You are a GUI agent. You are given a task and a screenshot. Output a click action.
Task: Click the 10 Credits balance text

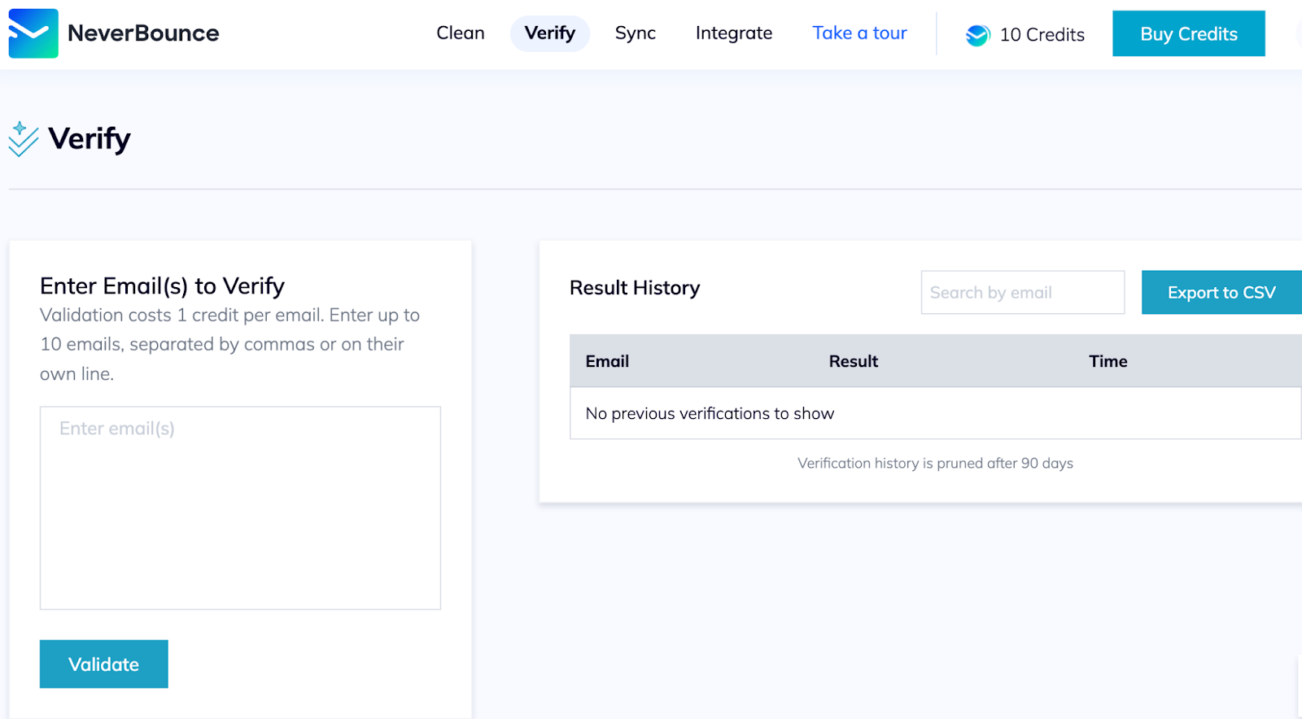[1042, 35]
